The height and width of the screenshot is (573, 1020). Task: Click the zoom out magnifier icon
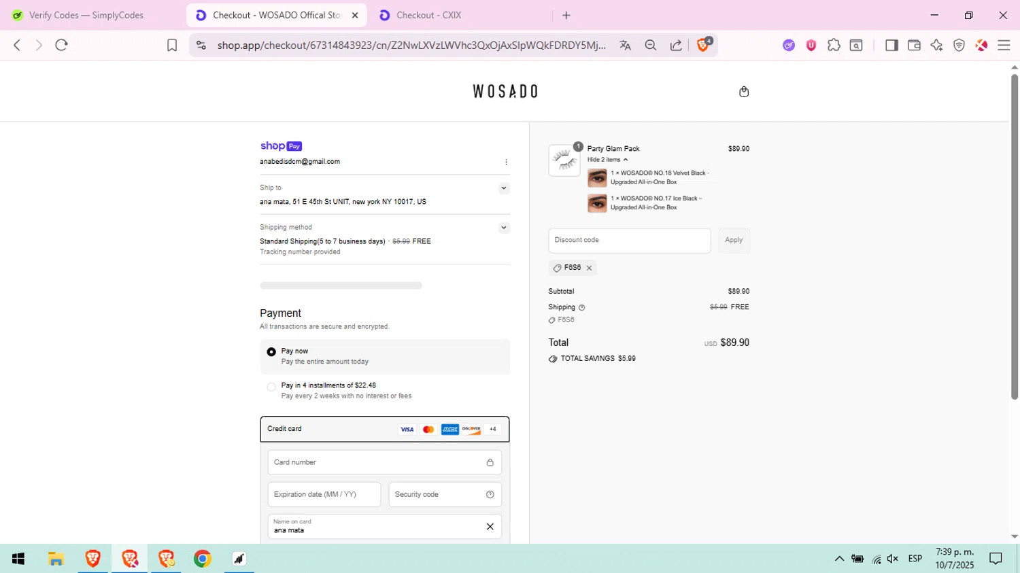pyautogui.click(x=651, y=45)
